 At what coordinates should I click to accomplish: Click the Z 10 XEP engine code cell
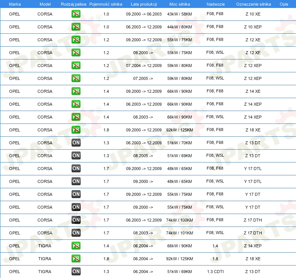pyautogui.click(x=253, y=27)
